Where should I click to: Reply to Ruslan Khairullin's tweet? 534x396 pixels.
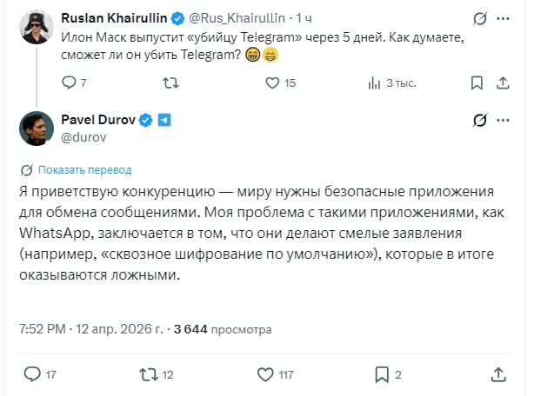70,83
